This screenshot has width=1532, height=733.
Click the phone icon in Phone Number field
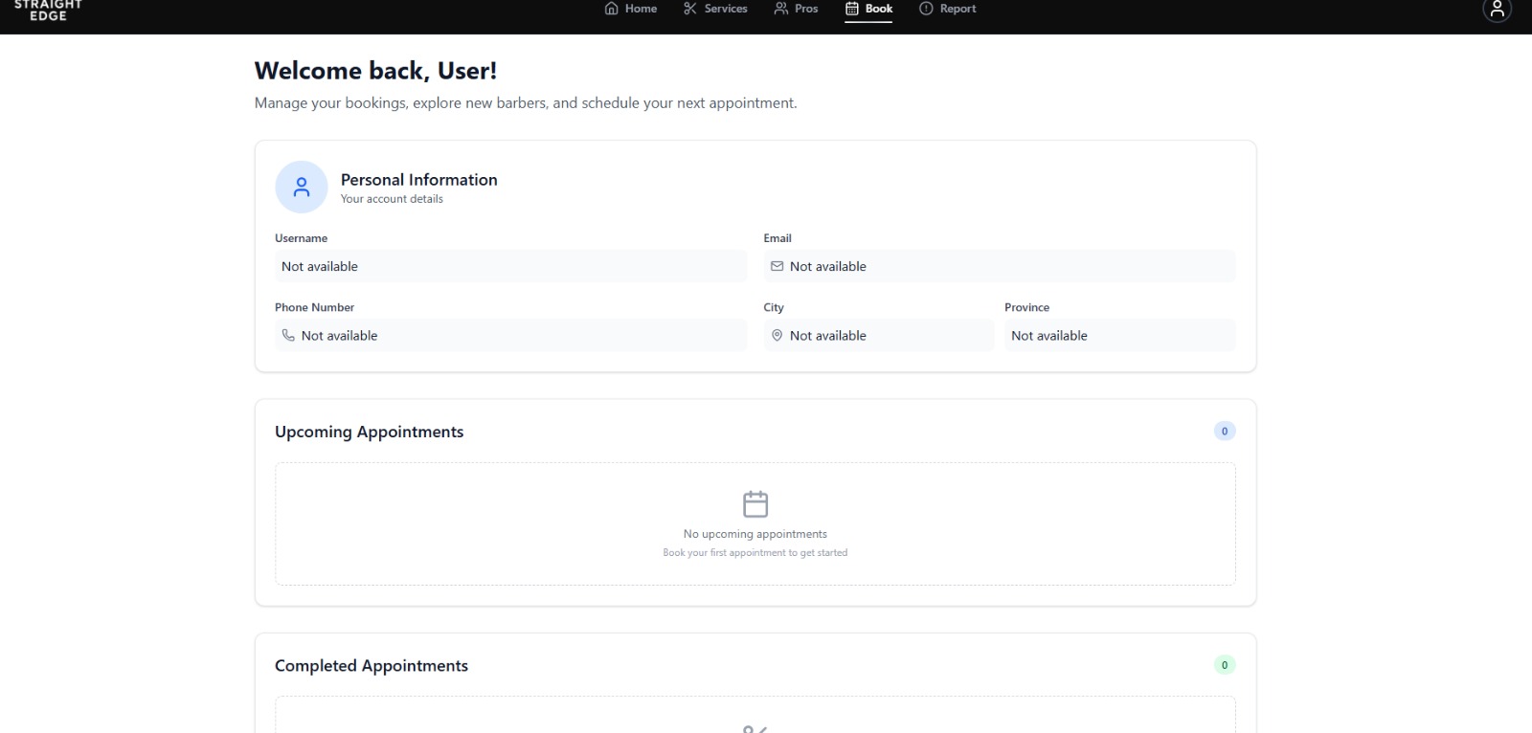[288, 335]
